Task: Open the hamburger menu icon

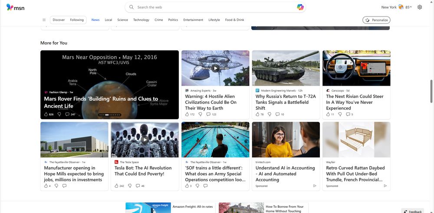Action: click(x=44, y=20)
